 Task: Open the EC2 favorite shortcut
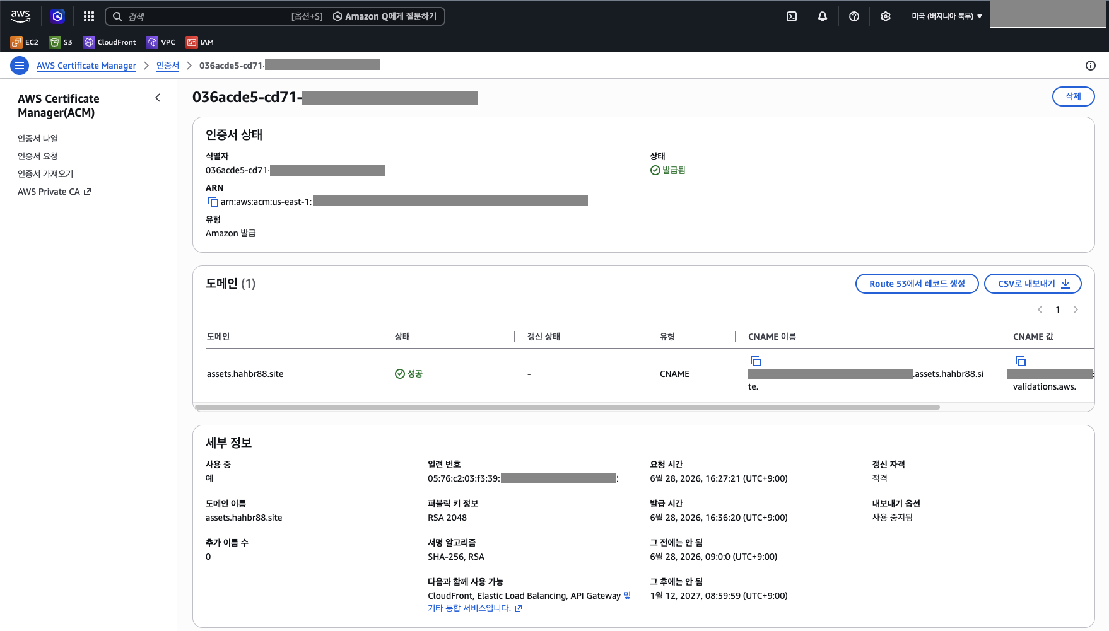pyautogui.click(x=25, y=42)
